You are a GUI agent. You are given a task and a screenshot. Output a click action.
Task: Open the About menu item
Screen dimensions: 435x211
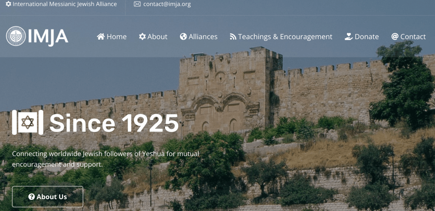click(153, 36)
